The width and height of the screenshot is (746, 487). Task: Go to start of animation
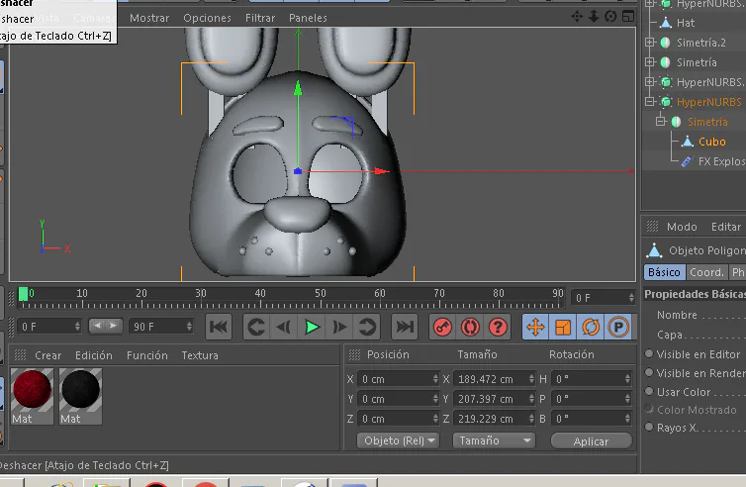[219, 327]
